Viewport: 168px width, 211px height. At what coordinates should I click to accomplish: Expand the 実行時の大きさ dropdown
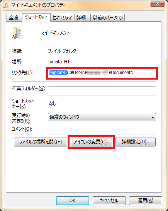[102, 117]
